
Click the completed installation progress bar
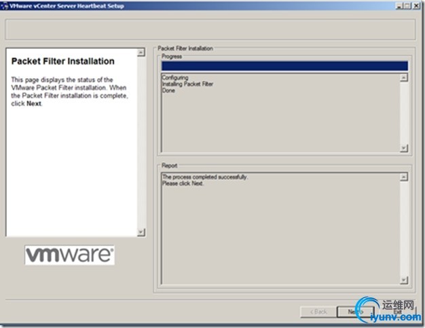[284, 66]
